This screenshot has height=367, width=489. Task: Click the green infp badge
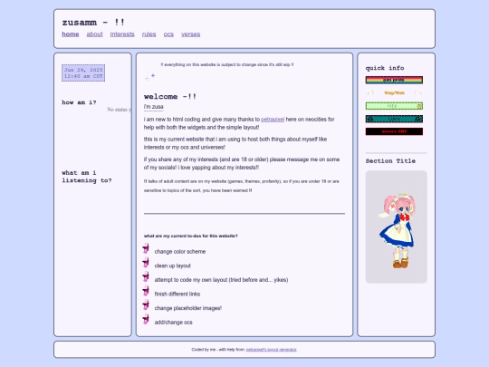point(394,106)
